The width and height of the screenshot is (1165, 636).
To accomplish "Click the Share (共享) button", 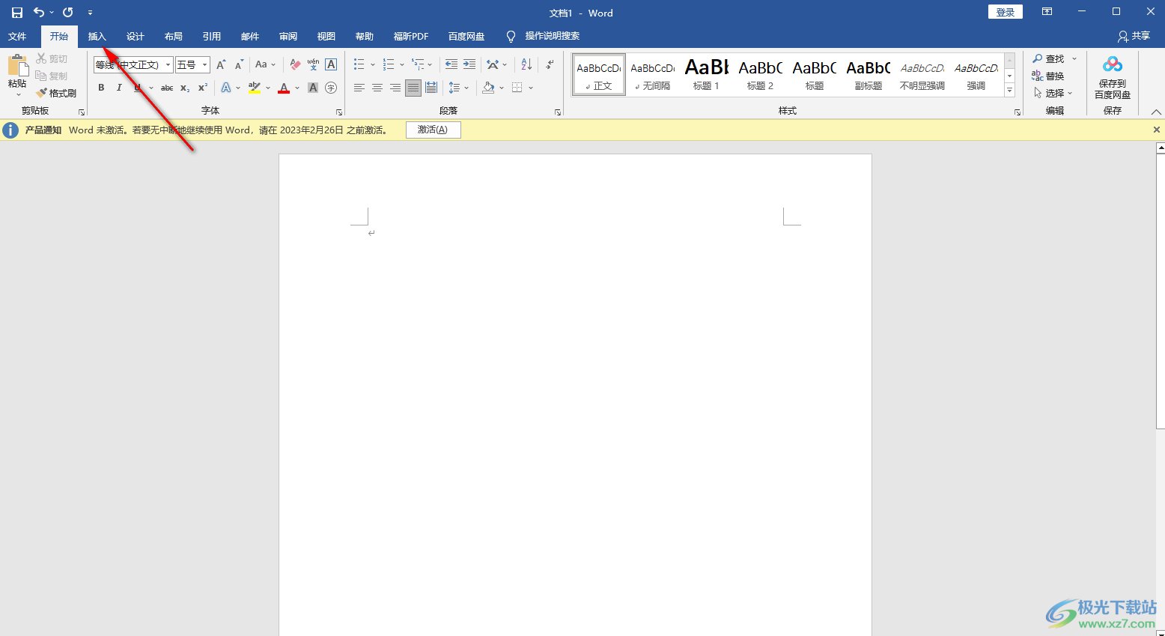I will coord(1134,36).
